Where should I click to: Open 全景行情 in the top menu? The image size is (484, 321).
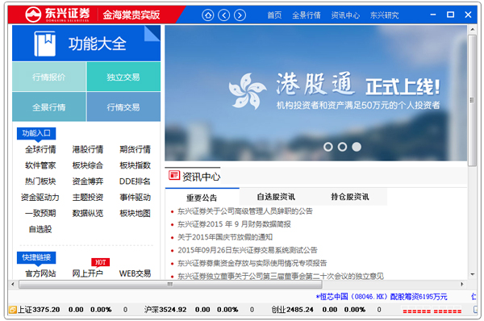click(307, 15)
